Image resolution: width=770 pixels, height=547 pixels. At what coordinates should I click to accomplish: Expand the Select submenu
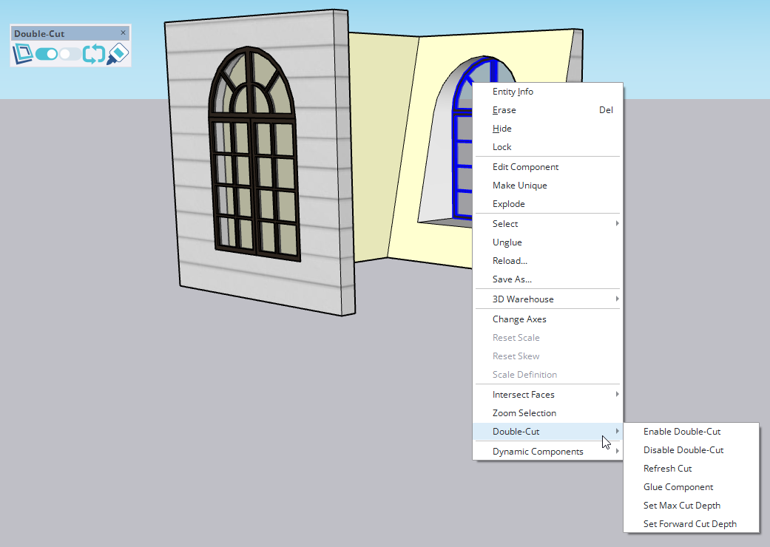(x=547, y=224)
